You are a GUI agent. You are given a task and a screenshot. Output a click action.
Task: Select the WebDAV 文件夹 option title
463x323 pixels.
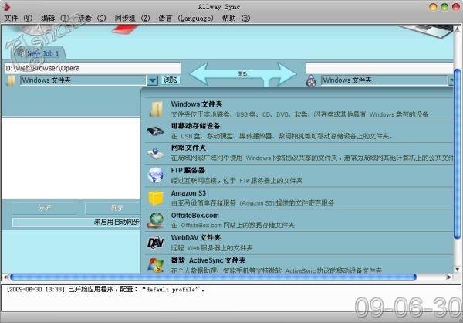click(x=196, y=237)
